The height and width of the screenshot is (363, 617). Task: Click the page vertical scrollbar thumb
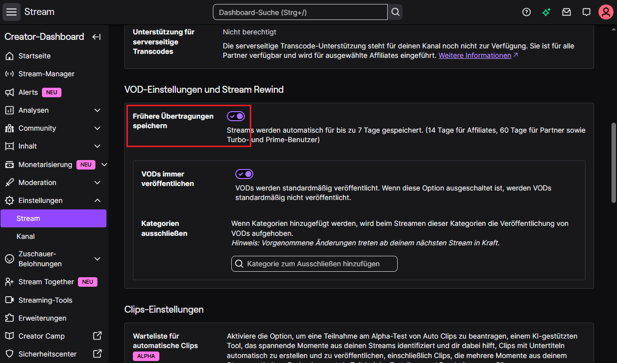coord(614,162)
